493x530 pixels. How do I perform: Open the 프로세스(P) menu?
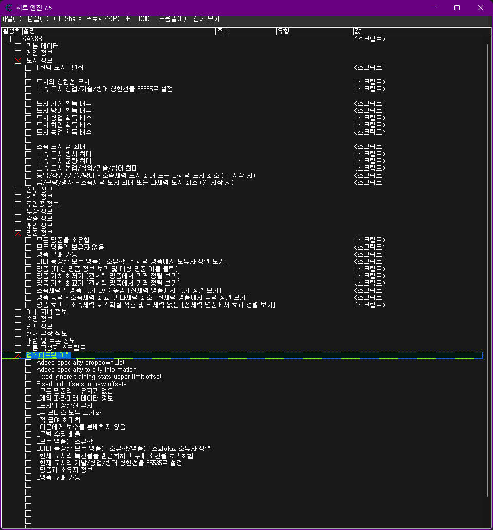click(x=103, y=19)
